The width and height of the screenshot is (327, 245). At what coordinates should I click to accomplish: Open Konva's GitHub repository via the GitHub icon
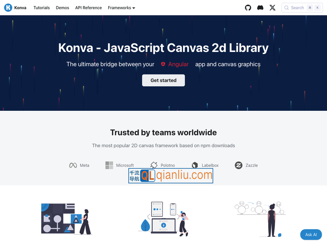click(x=248, y=7)
